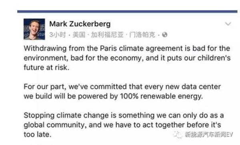Click the word children's

pyautogui.click(x=214, y=58)
